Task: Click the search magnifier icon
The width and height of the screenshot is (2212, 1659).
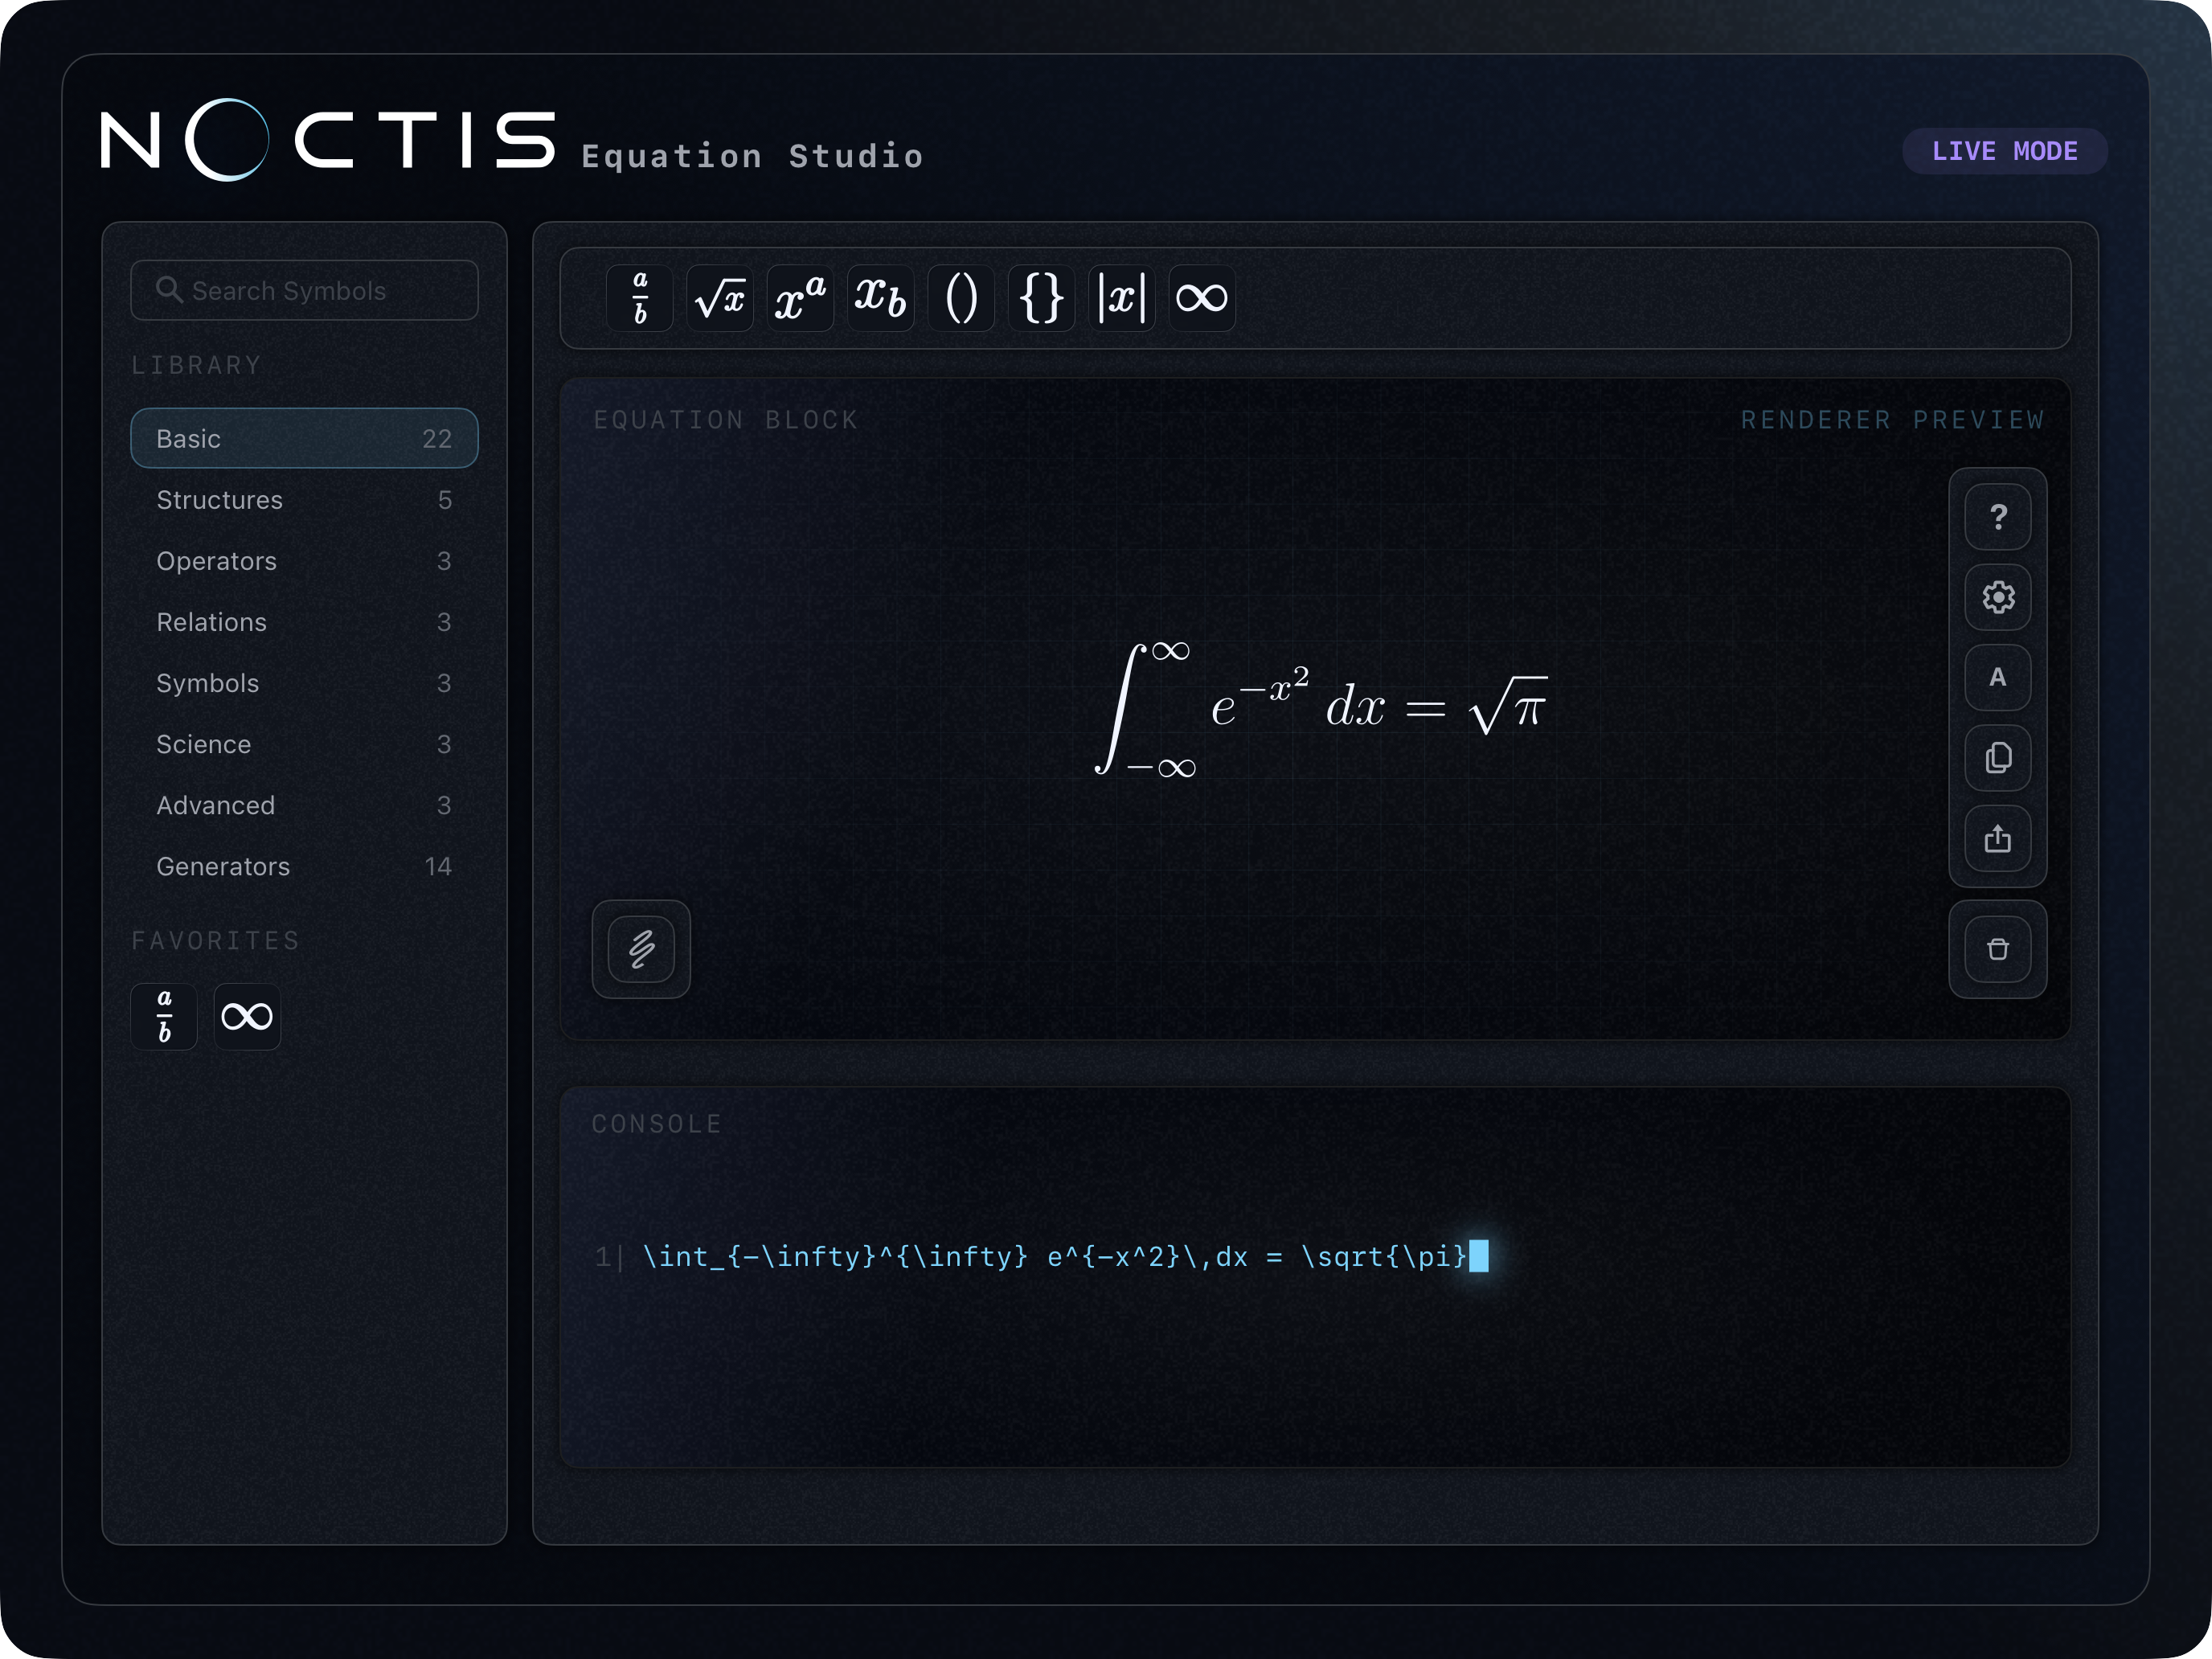Action: [x=169, y=290]
